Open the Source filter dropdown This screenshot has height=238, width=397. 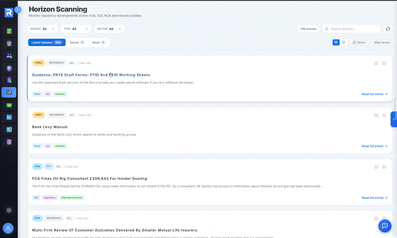43,29
